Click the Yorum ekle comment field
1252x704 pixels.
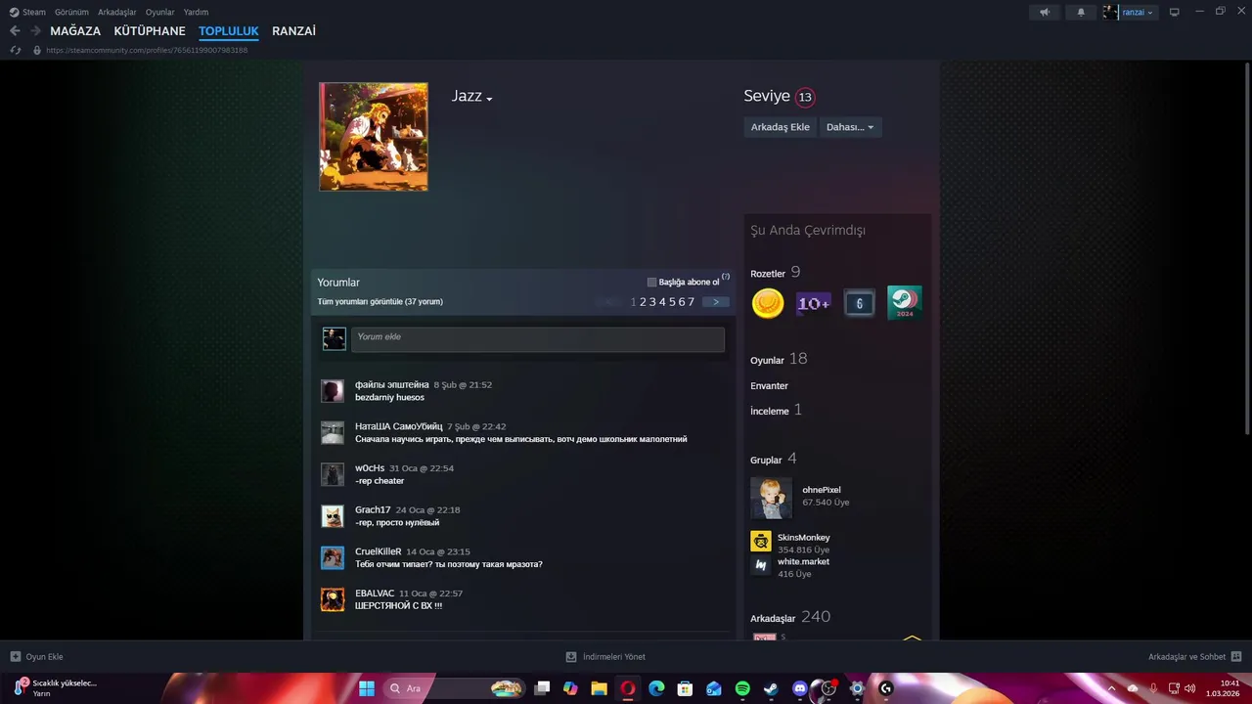[538, 339]
